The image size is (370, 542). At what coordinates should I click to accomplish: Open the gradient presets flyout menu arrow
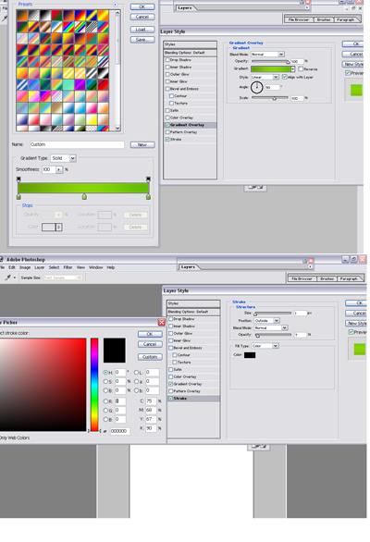115,4
